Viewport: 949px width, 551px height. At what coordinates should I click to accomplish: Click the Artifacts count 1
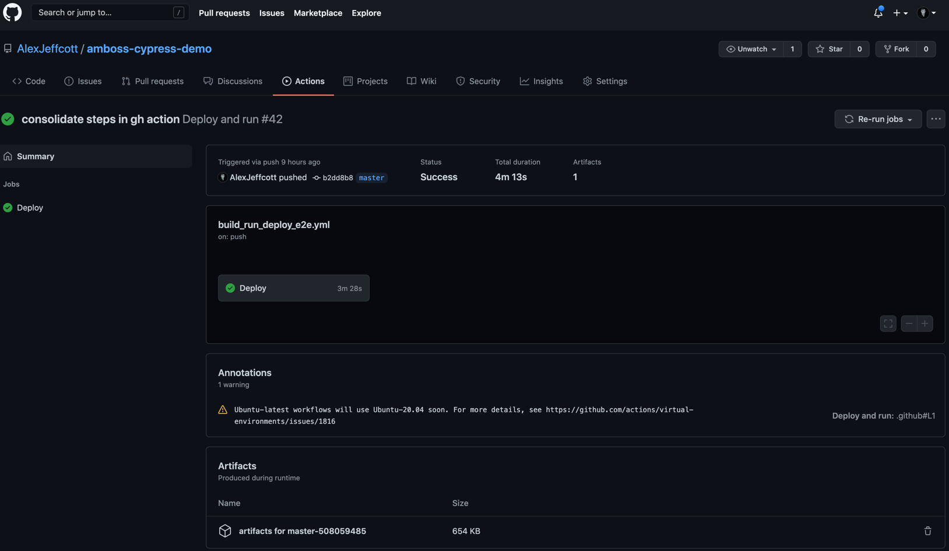pos(575,177)
